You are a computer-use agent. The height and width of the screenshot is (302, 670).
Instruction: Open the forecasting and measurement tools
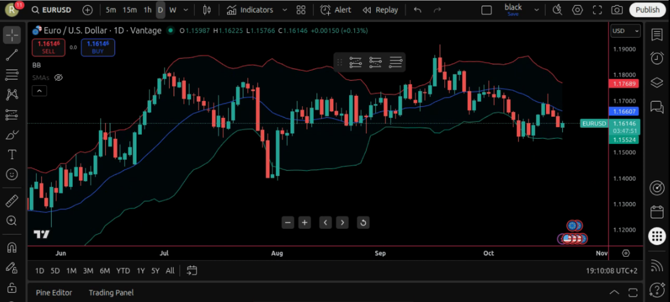coord(12,115)
